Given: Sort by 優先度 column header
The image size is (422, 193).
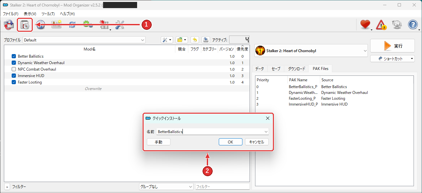Looking at the screenshot, I should (242, 49).
